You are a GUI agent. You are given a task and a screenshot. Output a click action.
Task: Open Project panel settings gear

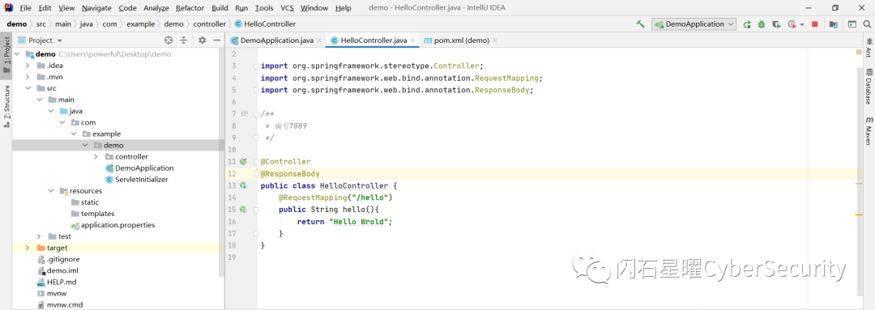(x=202, y=40)
